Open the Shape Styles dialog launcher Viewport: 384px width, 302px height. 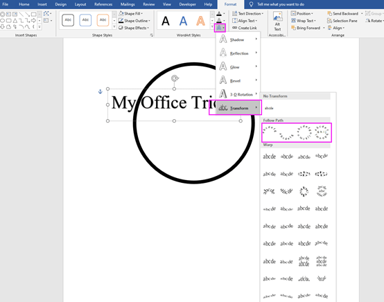tap(152, 35)
